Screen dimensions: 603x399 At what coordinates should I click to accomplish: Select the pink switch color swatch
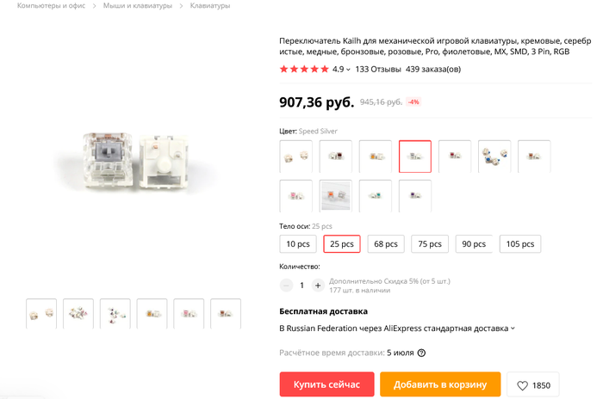295,195
